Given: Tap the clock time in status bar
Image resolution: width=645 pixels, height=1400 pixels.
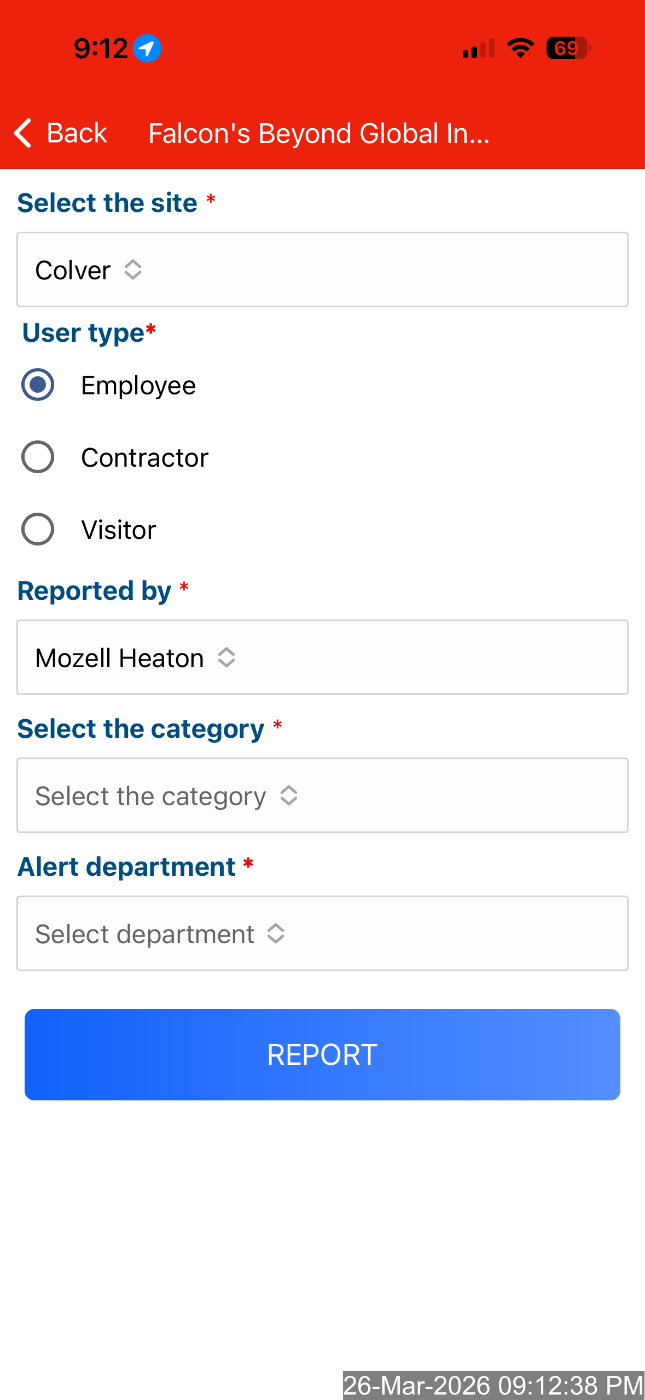Looking at the screenshot, I should coord(101,48).
